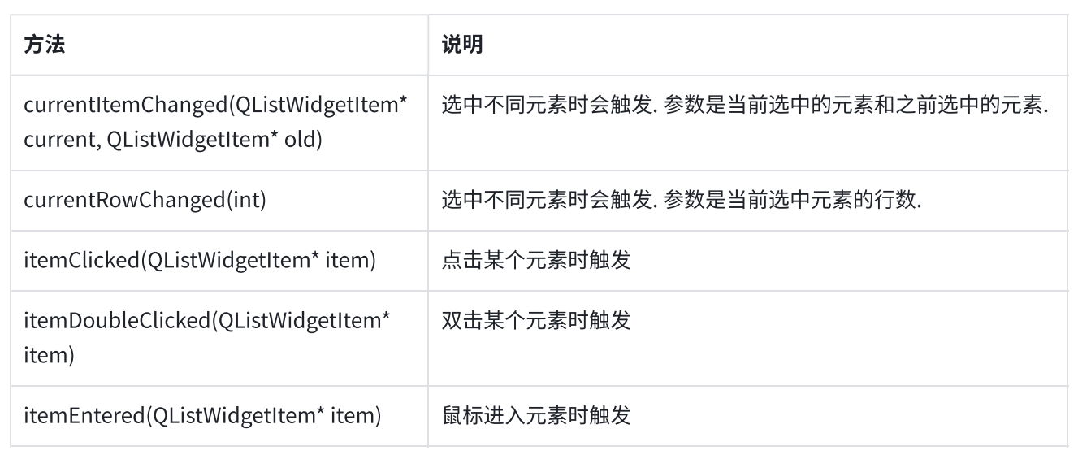The width and height of the screenshot is (1078, 459).
Task: Select the itemDoubleClicked method cell
Action: click(x=219, y=338)
